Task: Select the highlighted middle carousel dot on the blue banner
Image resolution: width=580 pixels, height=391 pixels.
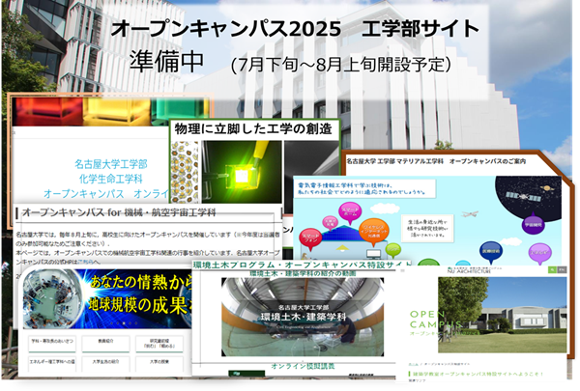Action: tap(124, 323)
